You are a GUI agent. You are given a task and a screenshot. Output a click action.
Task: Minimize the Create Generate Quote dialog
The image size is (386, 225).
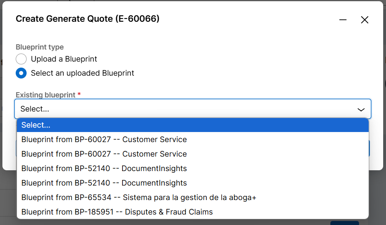(x=343, y=20)
